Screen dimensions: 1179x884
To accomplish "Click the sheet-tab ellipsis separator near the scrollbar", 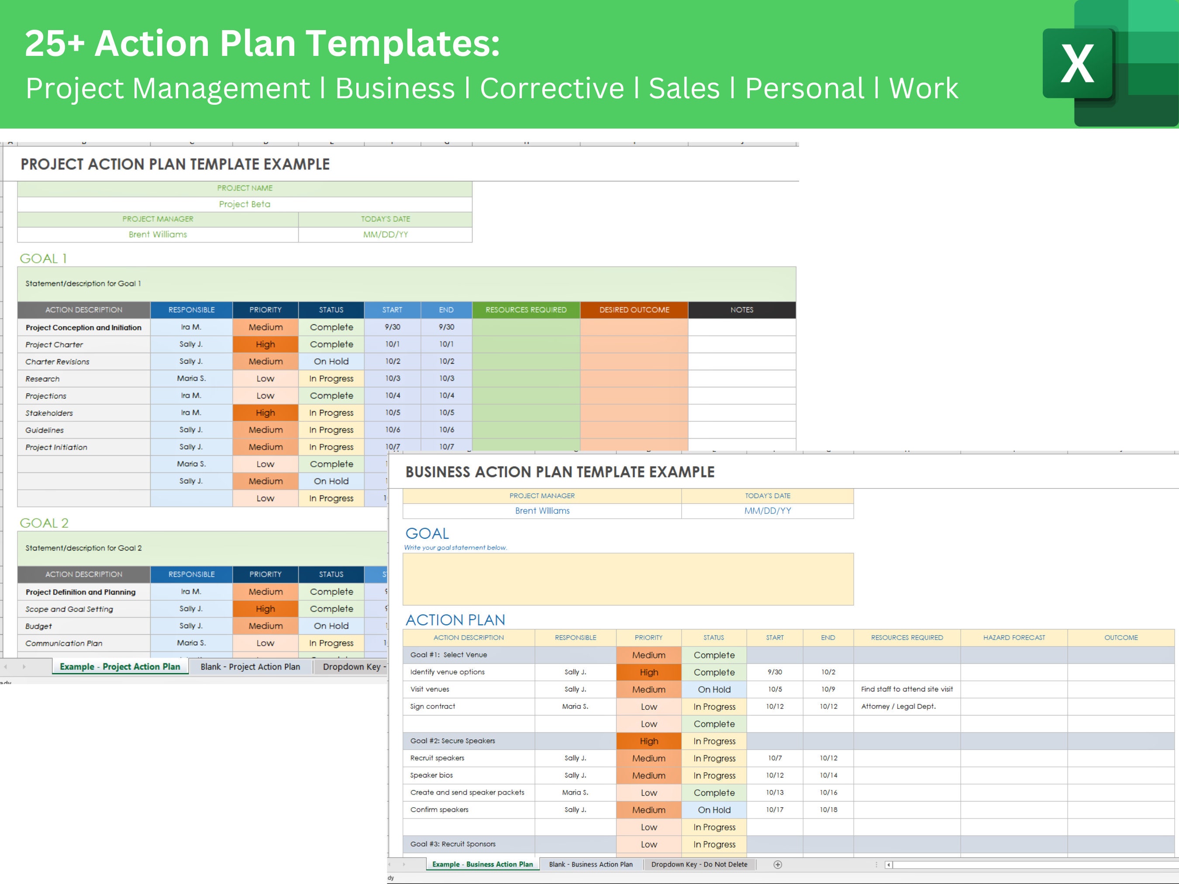I will click(877, 864).
